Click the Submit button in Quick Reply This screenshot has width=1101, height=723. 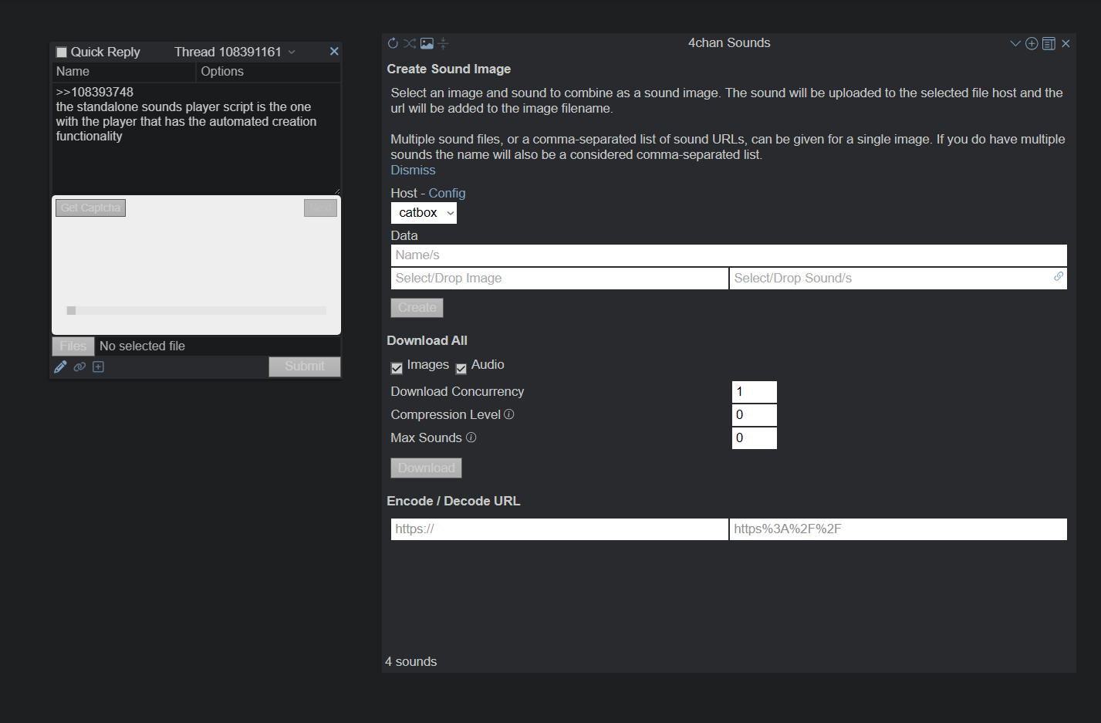click(x=305, y=367)
